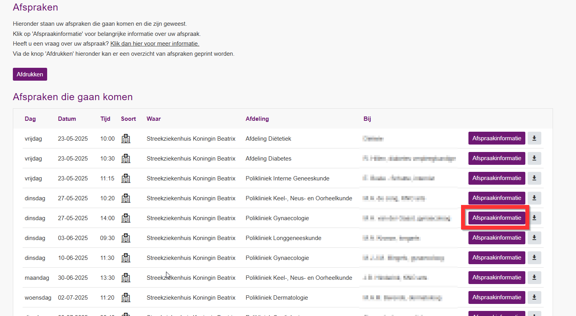Download the 10:00 Afdeling Diëtetiek appointment

[x=534, y=138]
